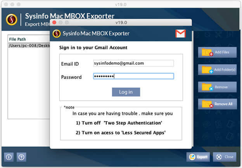Open the help question mark icon
Viewport: 242px width, 168px height.
(x=21, y=157)
